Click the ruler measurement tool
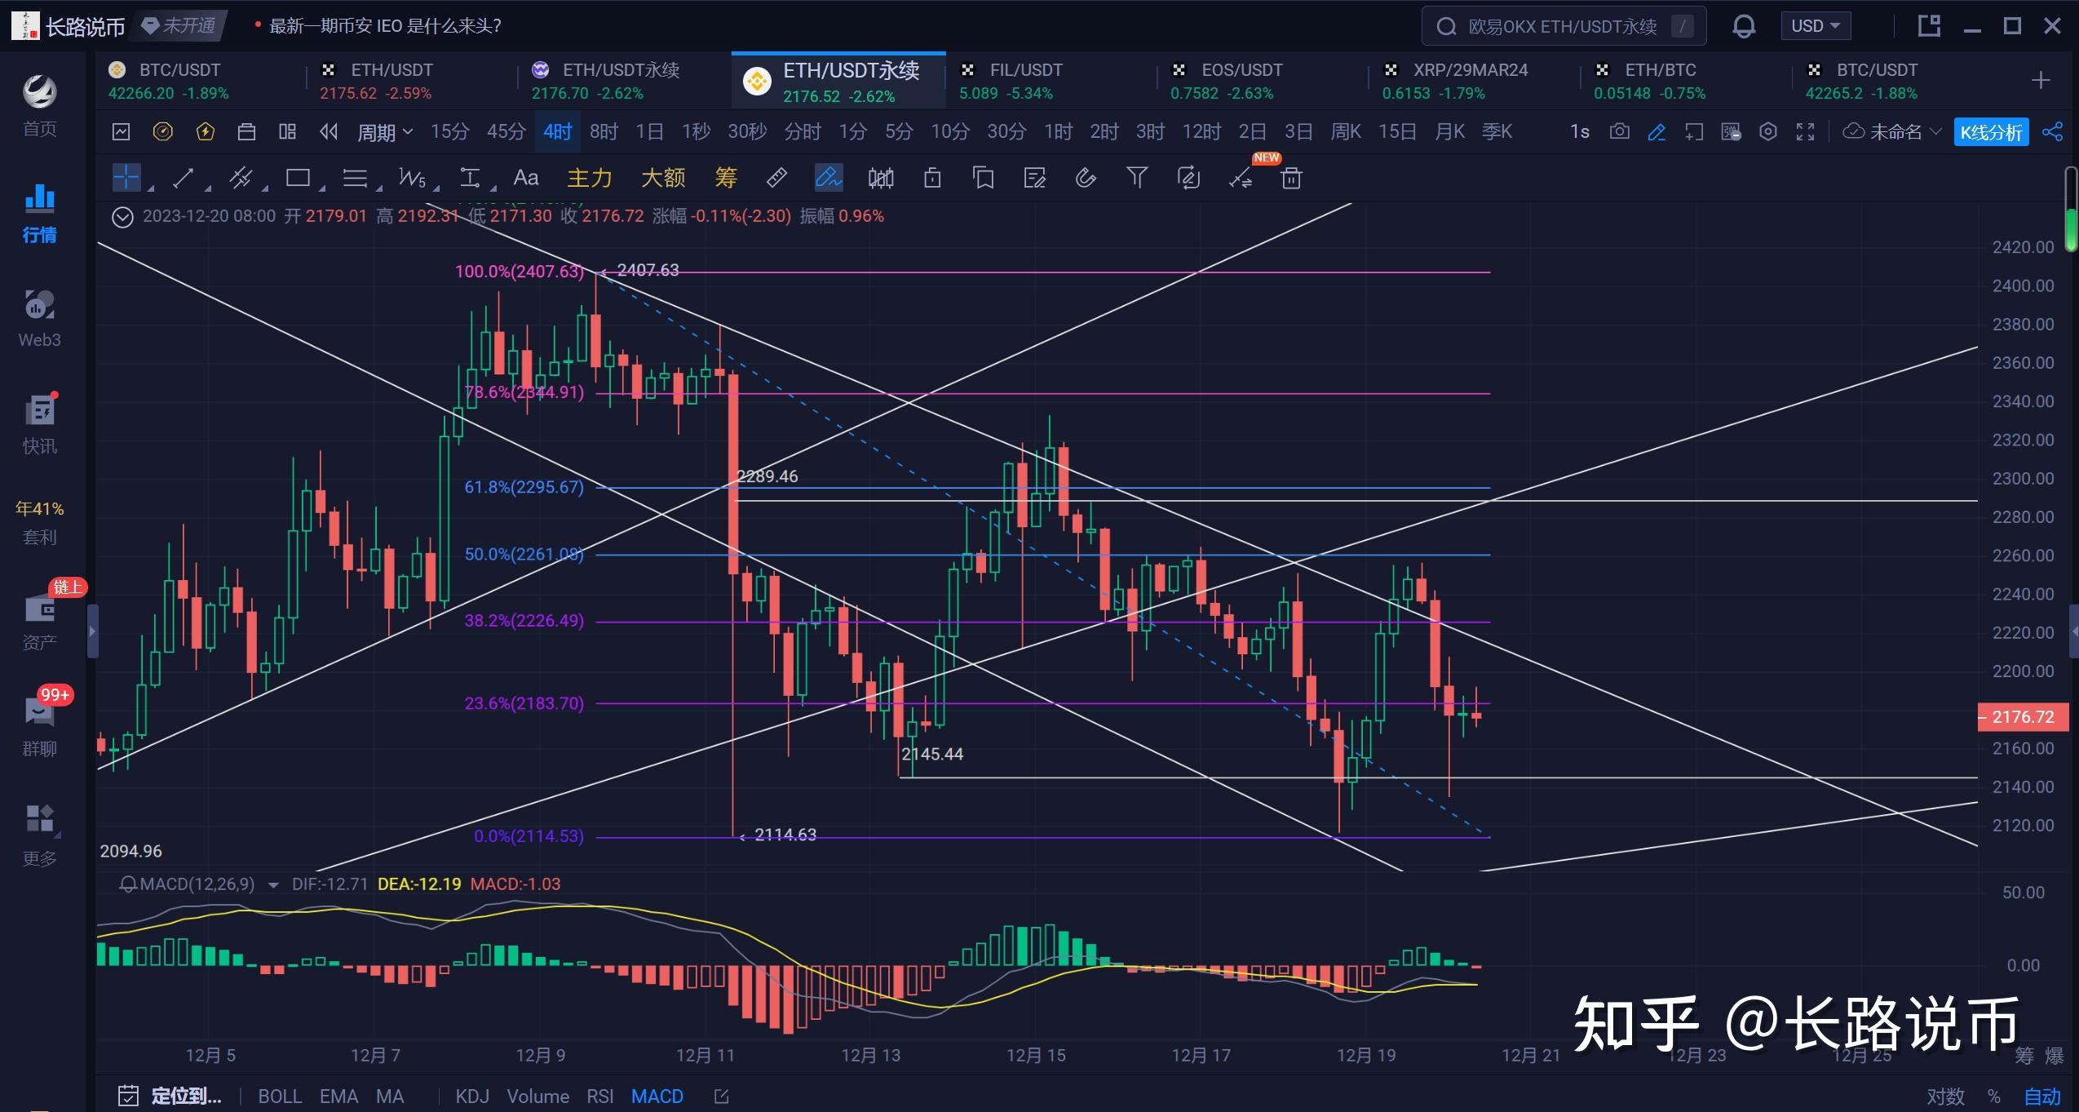2079x1112 pixels. click(776, 177)
